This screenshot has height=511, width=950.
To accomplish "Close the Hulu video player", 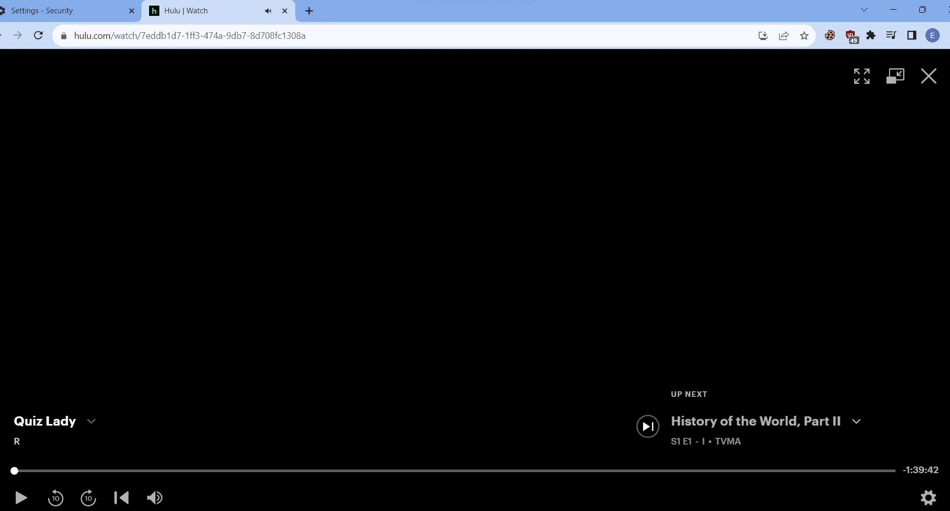I will pyautogui.click(x=928, y=76).
